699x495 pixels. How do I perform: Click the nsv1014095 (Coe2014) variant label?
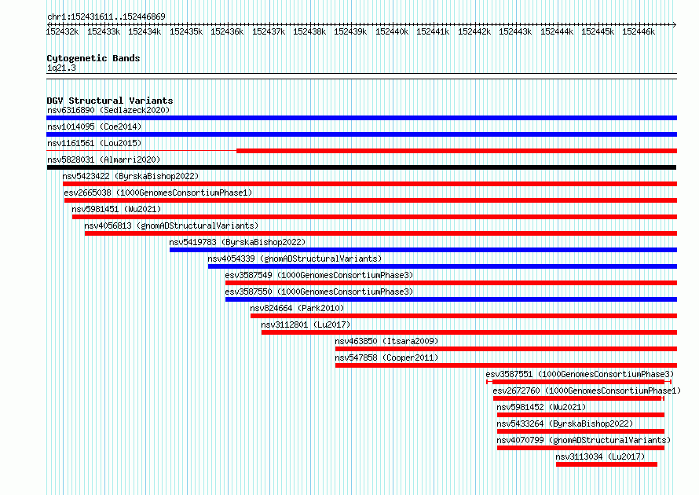point(94,126)
